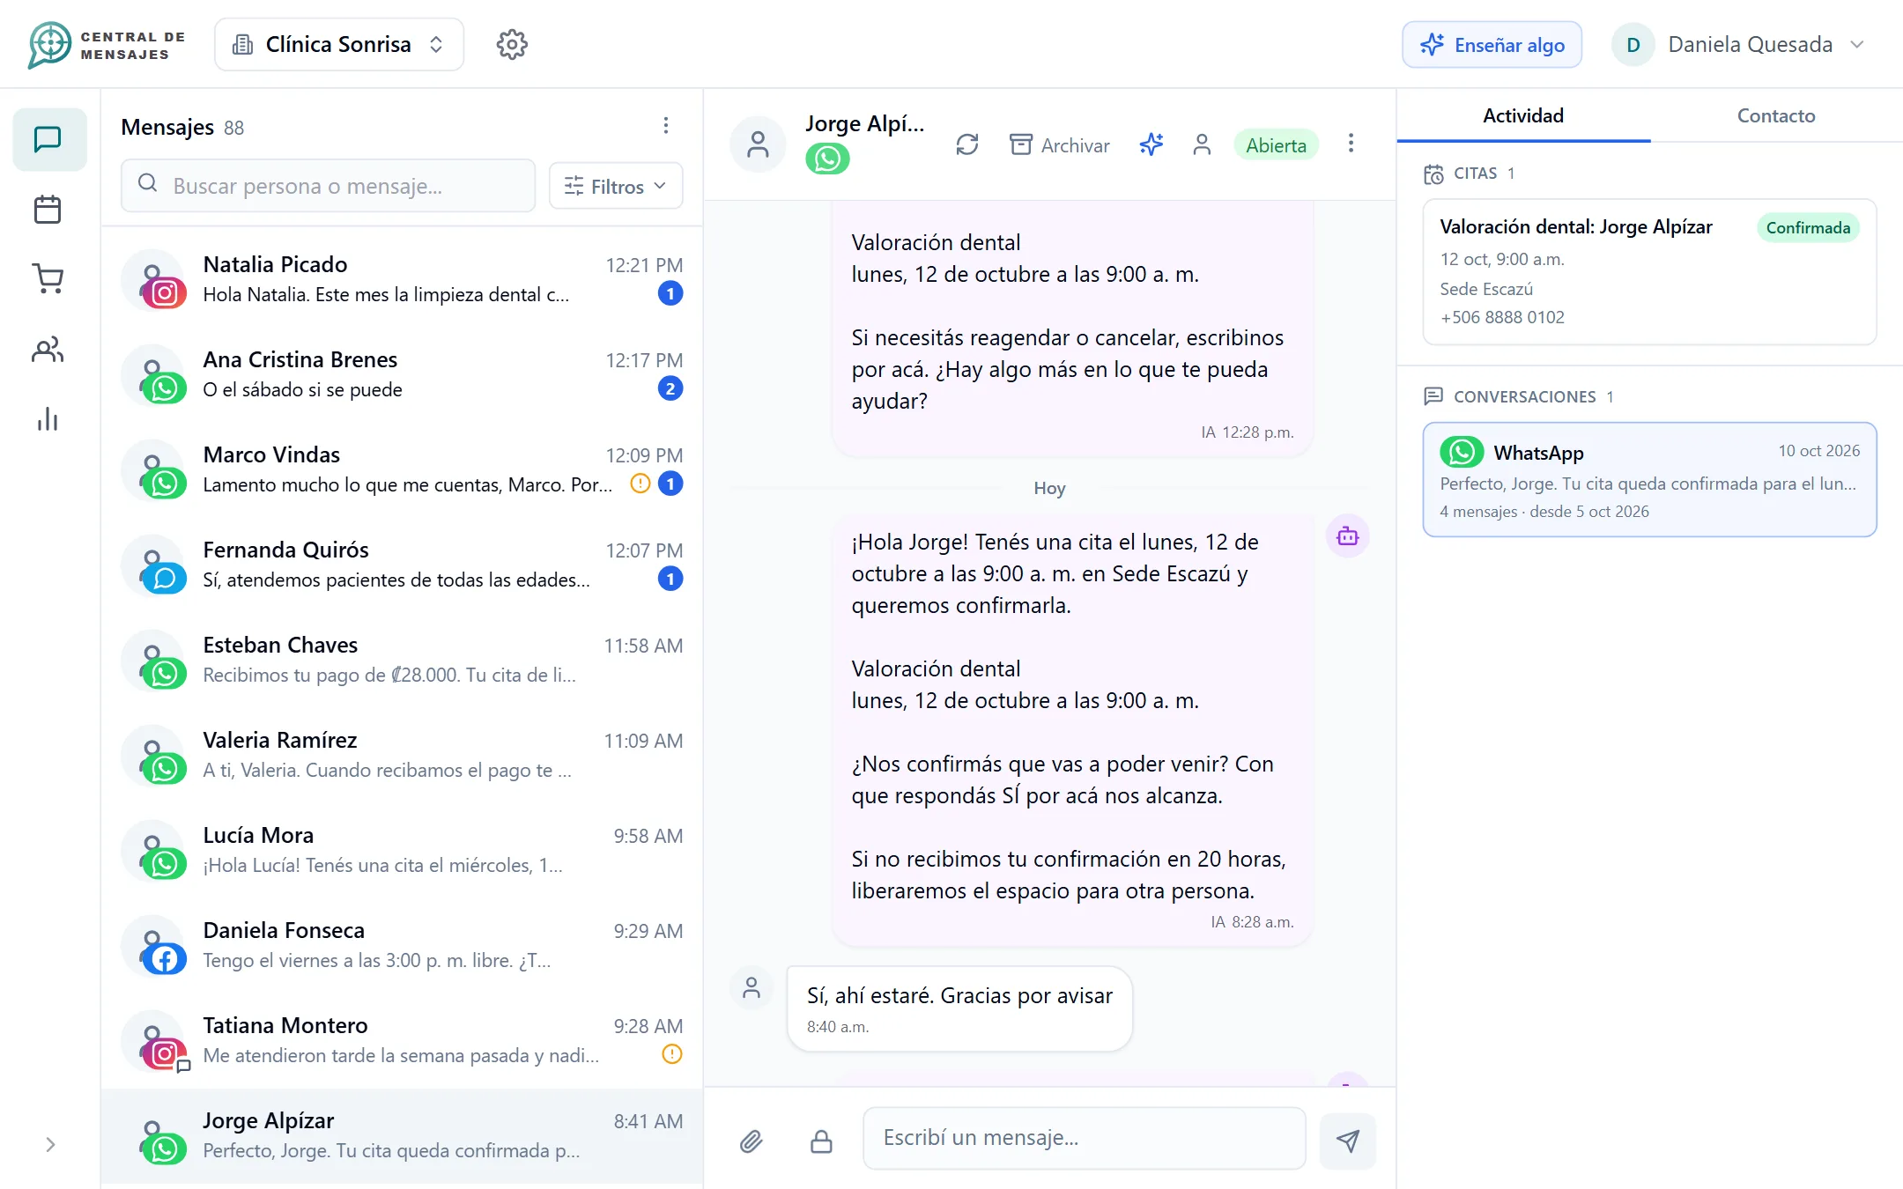Select the Actividad tab
This screenshot has width=1903, height=1189.
(x=1523, y=115)
